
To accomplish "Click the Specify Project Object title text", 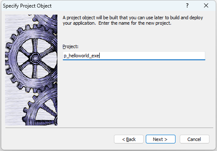I will coord(27,6).
